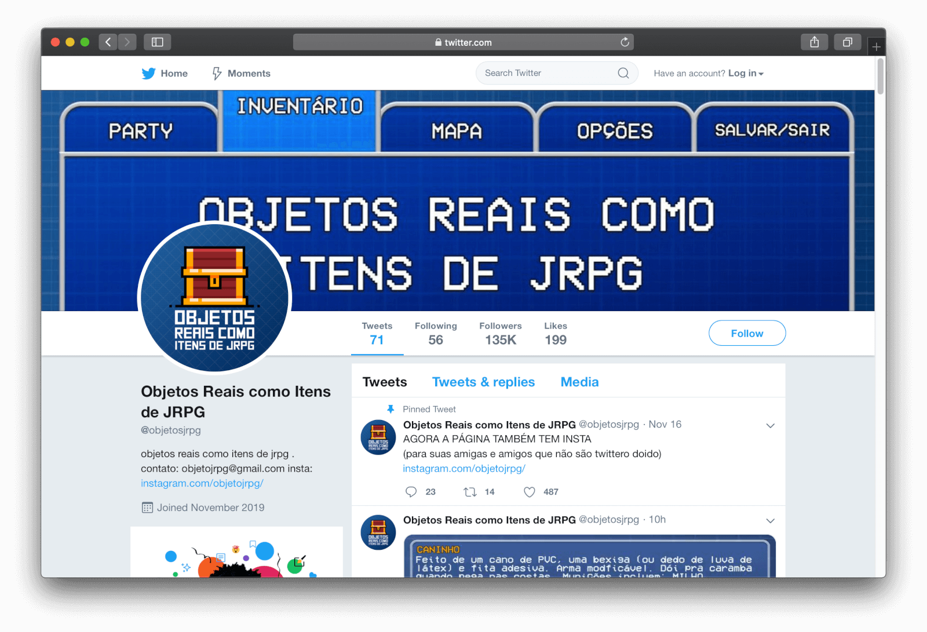The image size is (927, 632).
Task: Reload the page in Safari
Action: (625, 42)
